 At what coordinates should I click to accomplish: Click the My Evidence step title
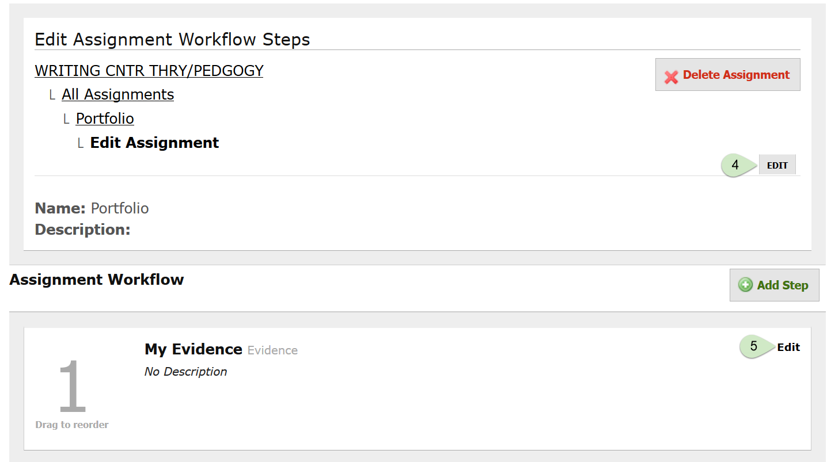[194, 349]
